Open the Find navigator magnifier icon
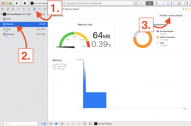Viewport: 191px width, 126px height. click(19, 9)
